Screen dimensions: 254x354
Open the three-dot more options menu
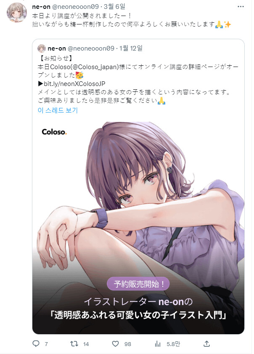pyautogui.click(x=241, y=7)
